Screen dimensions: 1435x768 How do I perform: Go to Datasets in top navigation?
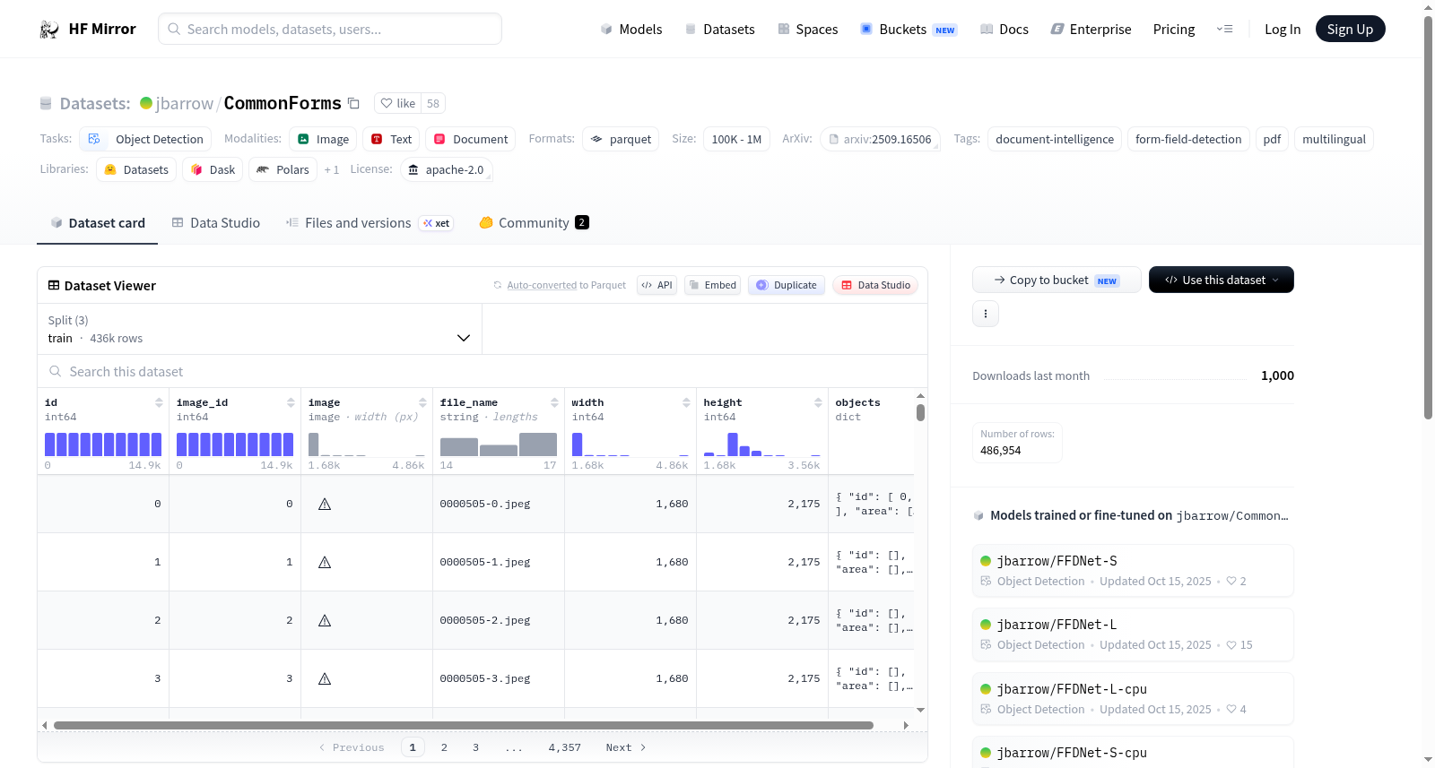[x=720, y=30]
